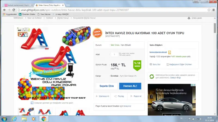Close the car advertisement
The image size is (218, 122).
click(x=195, y=85)
